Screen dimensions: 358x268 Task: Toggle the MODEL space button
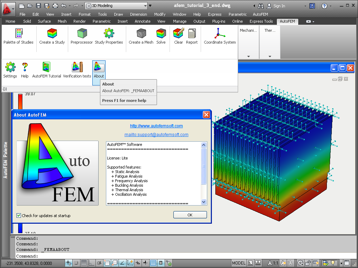click(x=238, y=263)
